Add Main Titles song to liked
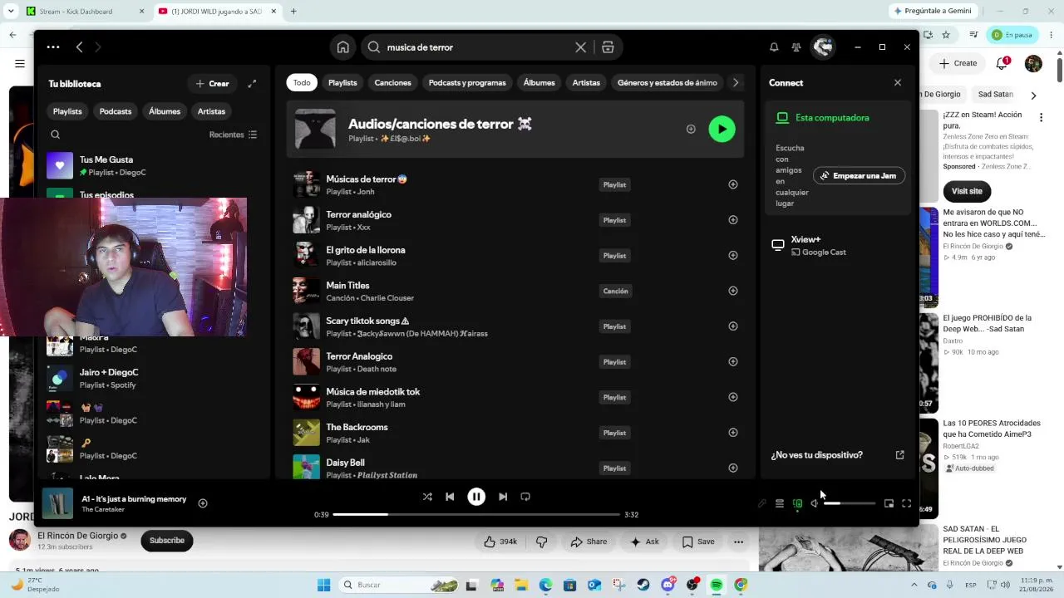Screen dimensions: 1064x598 pyautogui.click(x=733, y=291)
